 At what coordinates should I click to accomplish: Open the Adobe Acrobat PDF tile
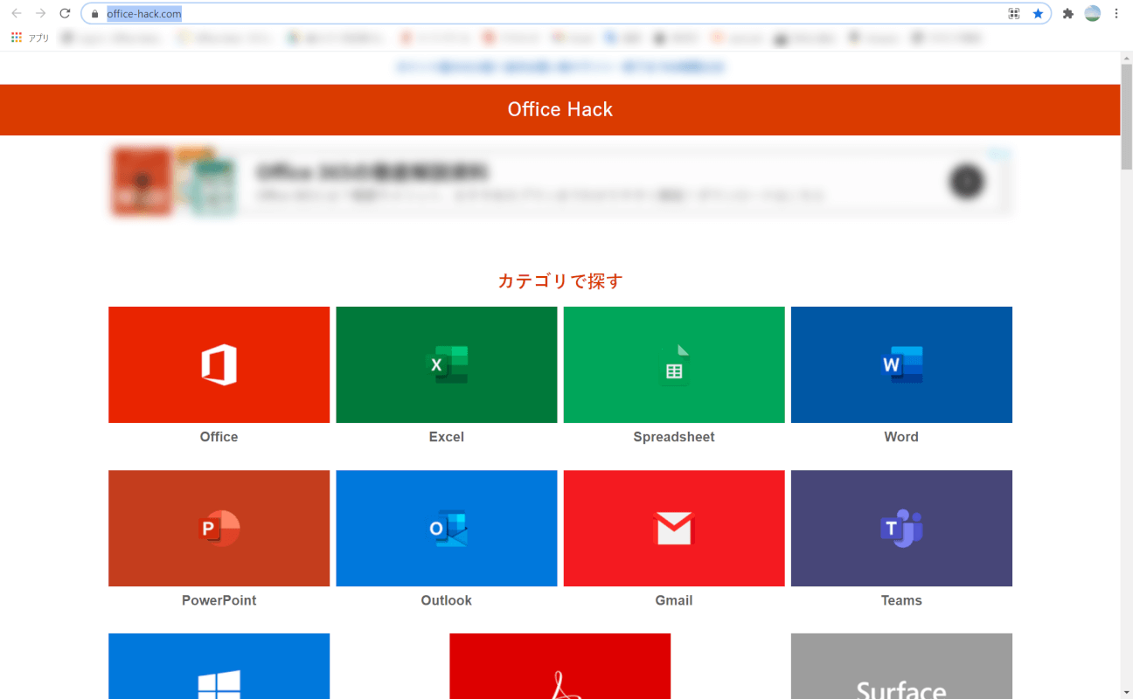pos(560,666)
